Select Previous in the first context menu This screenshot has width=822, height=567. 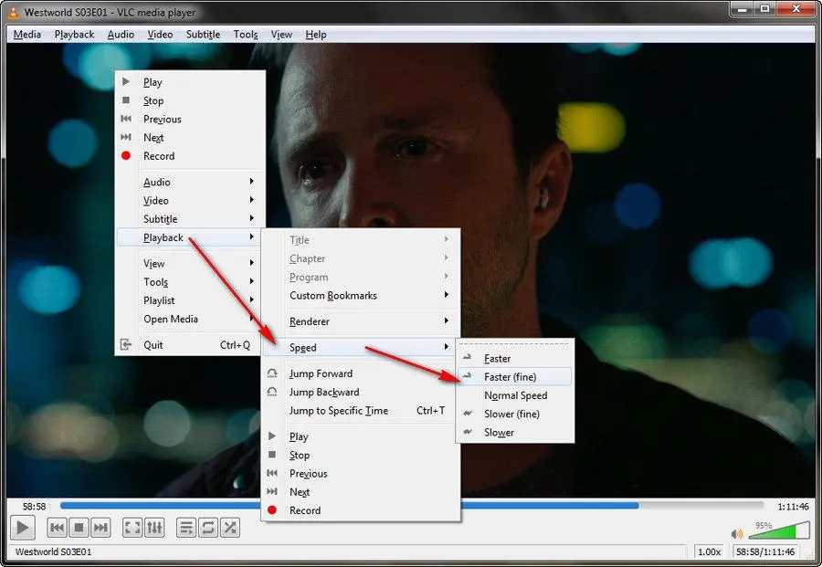click(190, 119)
